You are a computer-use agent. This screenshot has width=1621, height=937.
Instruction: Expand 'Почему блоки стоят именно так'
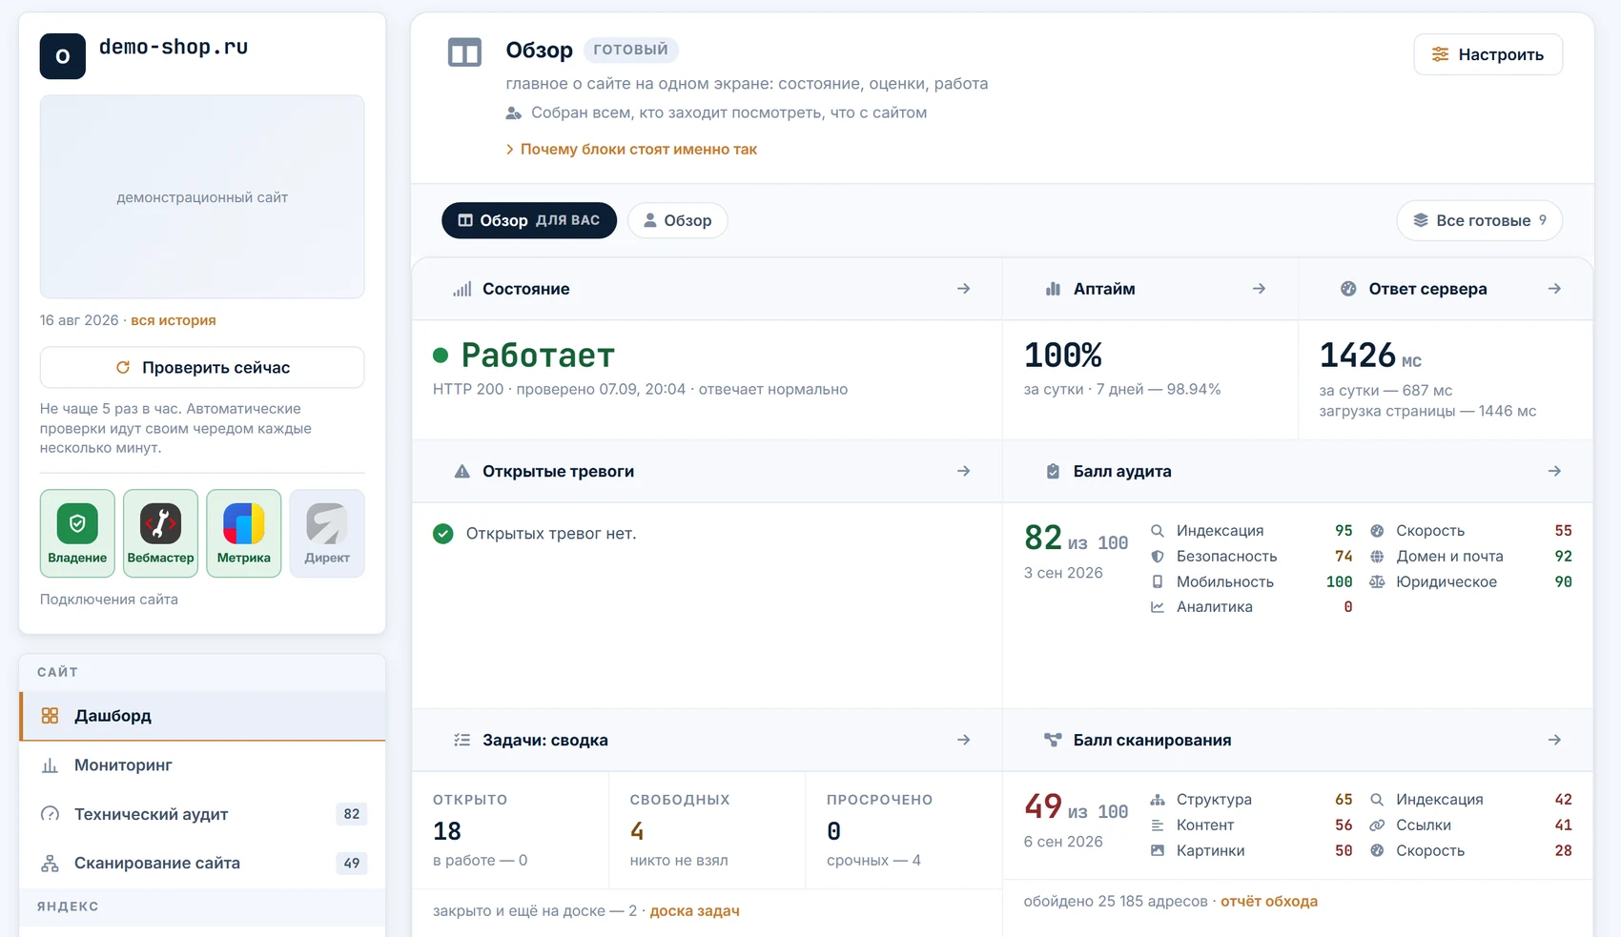click(x=631, y=150)
